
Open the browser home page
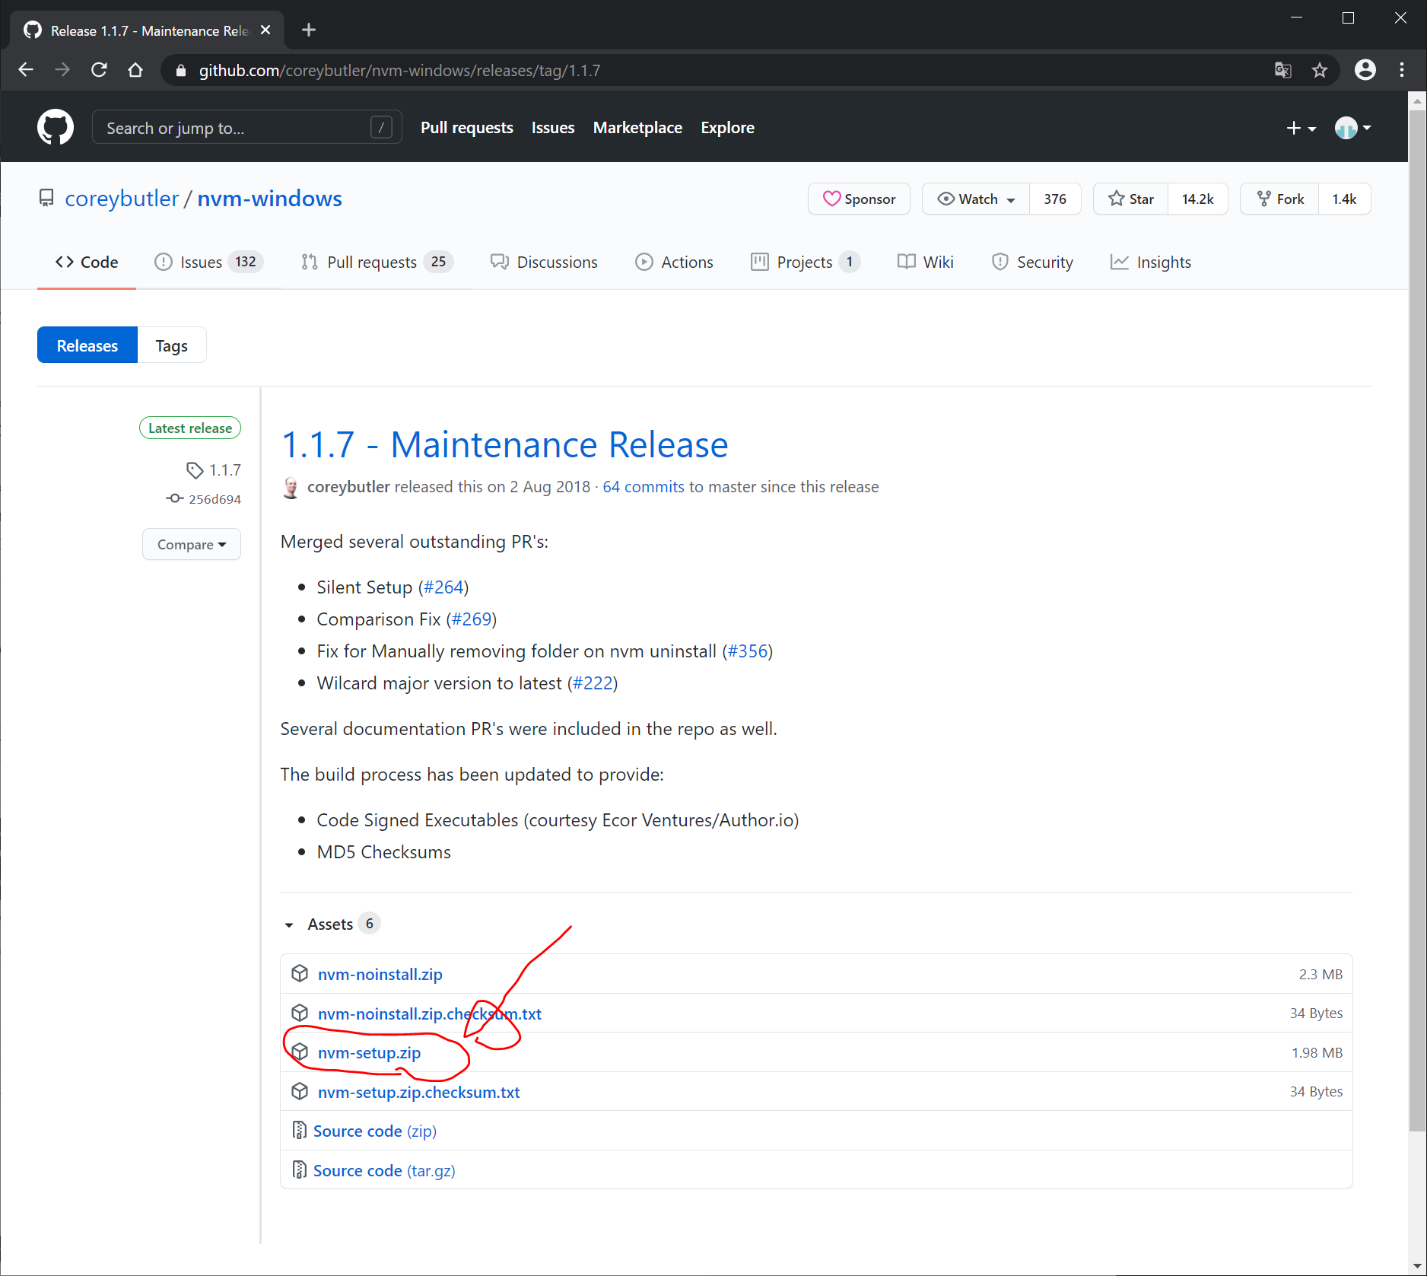click(135, 70)
